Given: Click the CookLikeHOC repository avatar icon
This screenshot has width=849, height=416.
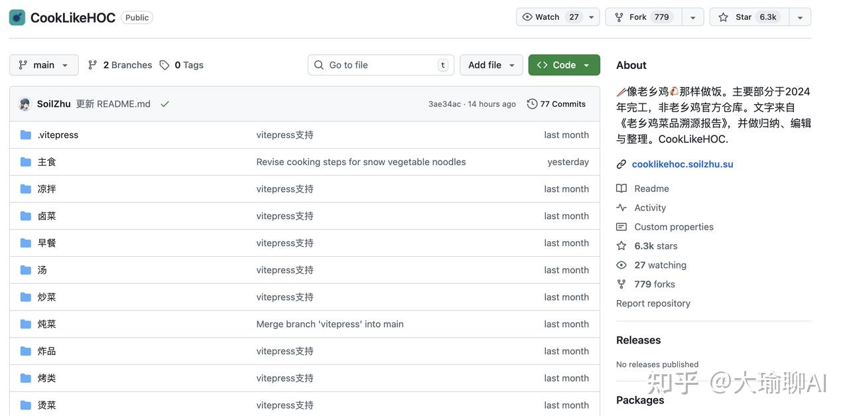Looking at the screenshot, I should click(x=17, y=17).
